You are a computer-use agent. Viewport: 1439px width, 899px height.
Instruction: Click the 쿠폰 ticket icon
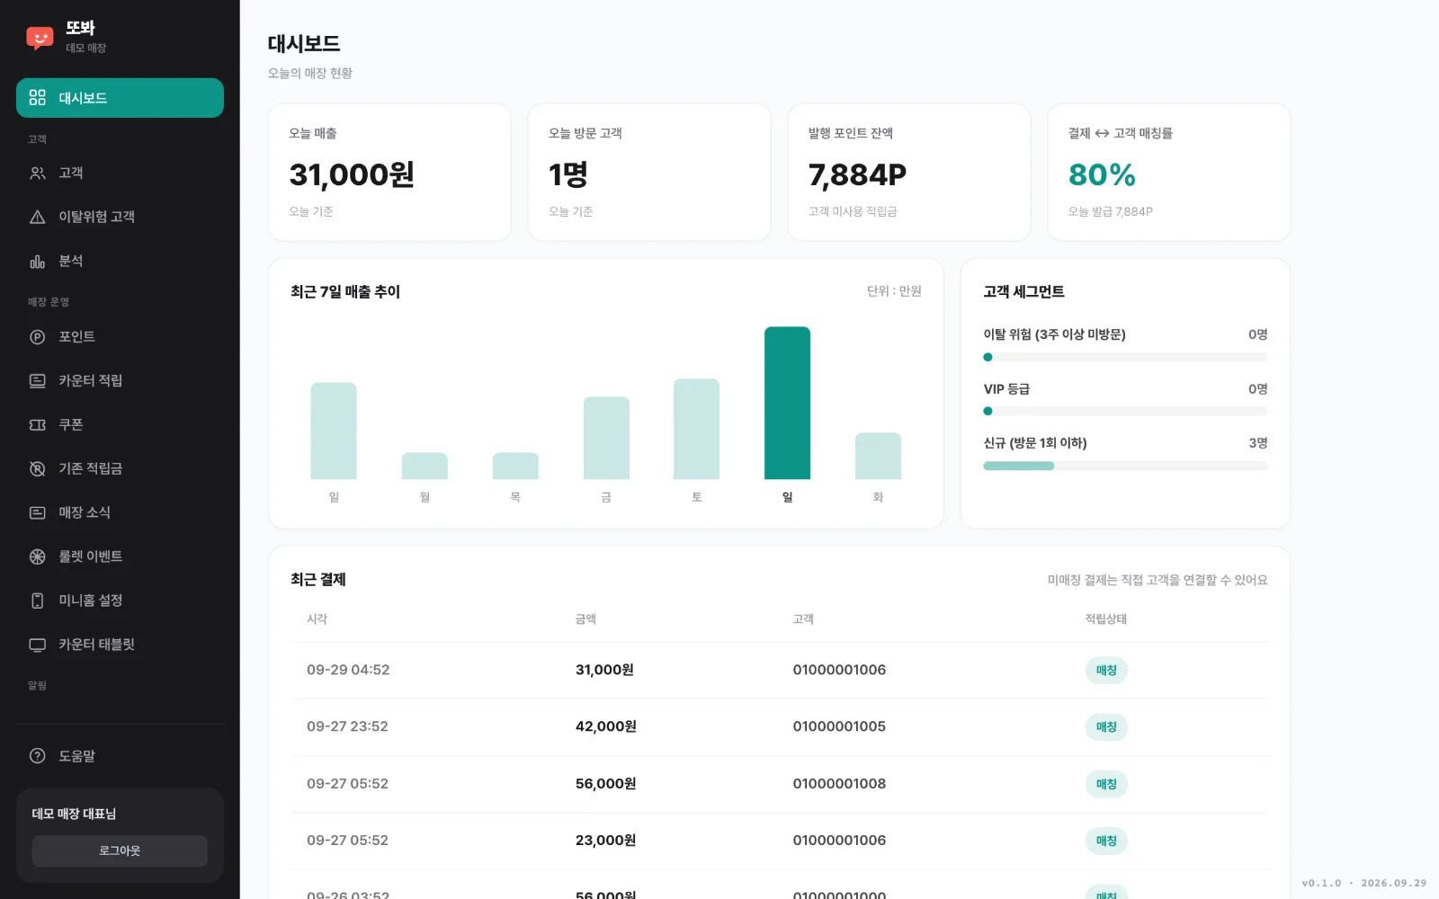[37, 424]
